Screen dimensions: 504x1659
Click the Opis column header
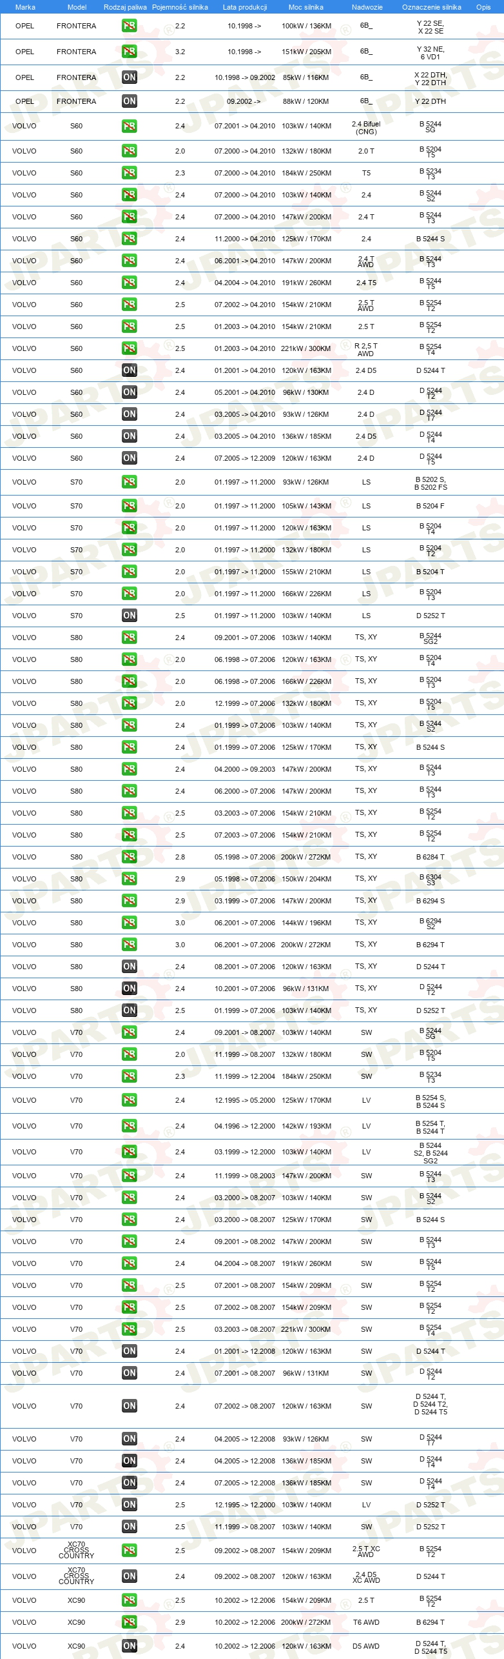pos(483,7)
